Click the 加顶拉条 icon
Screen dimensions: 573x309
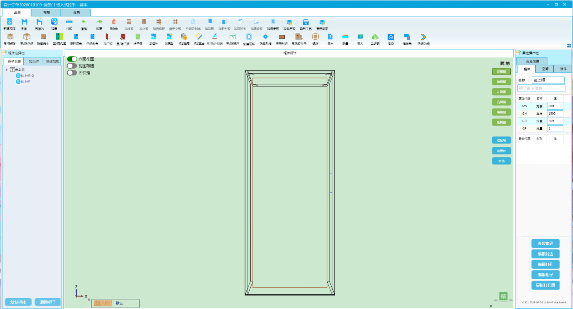[240, 22]
